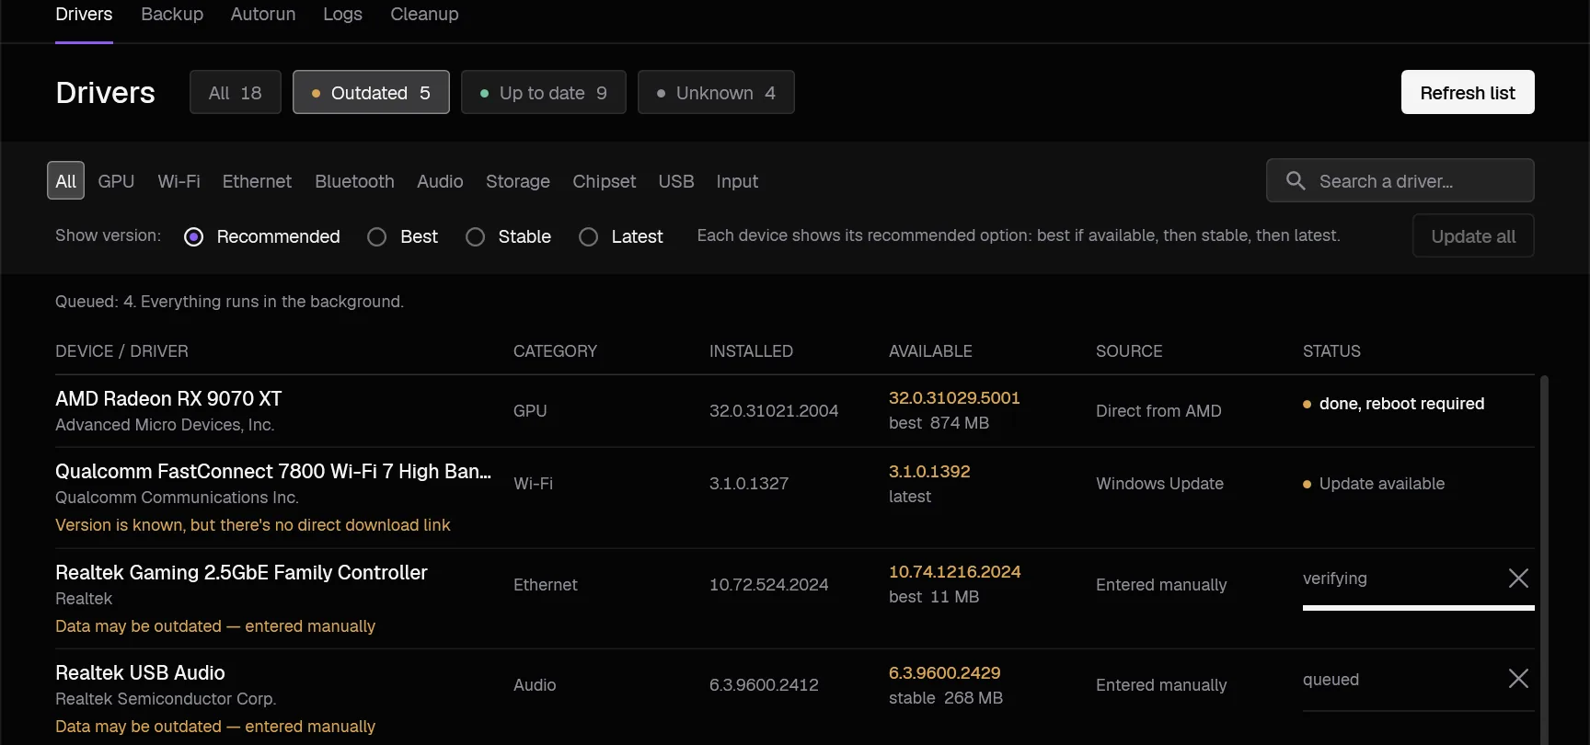1590x745 pixels.
Task: Click available version 32.0.31029.5001
Action: 954,398
